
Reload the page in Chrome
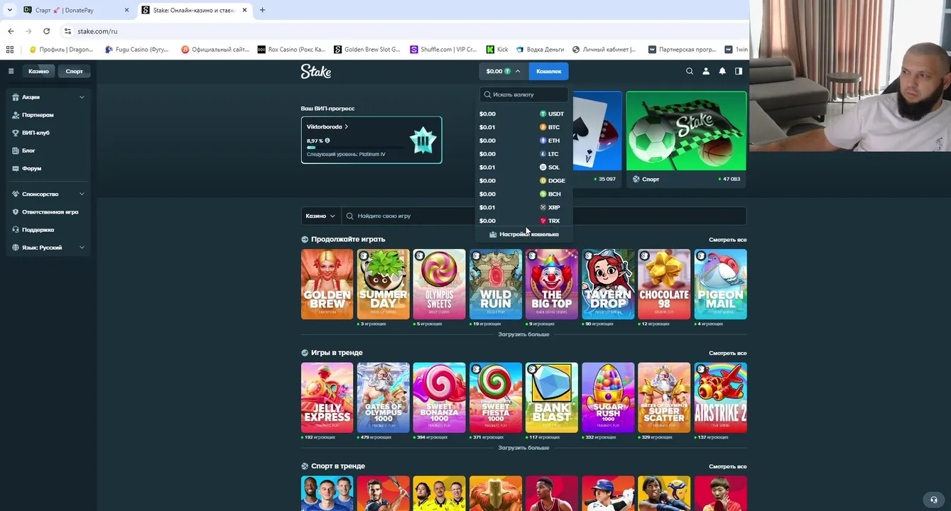(x=46, y=31)
